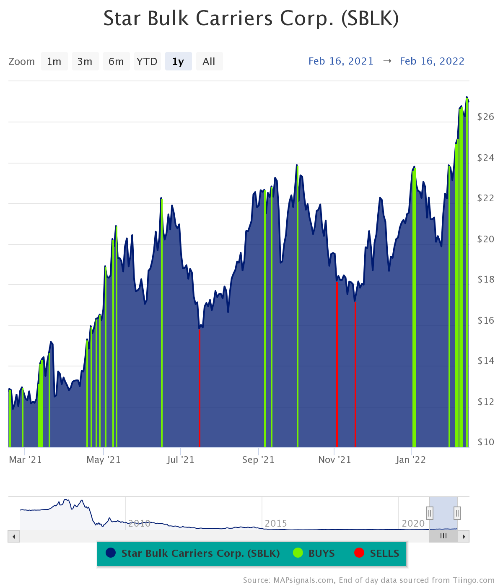Image resolution: width=503 pixels, height=587 pixels.
Task: Click the $18 y-axis label
Action: [486, 279]
